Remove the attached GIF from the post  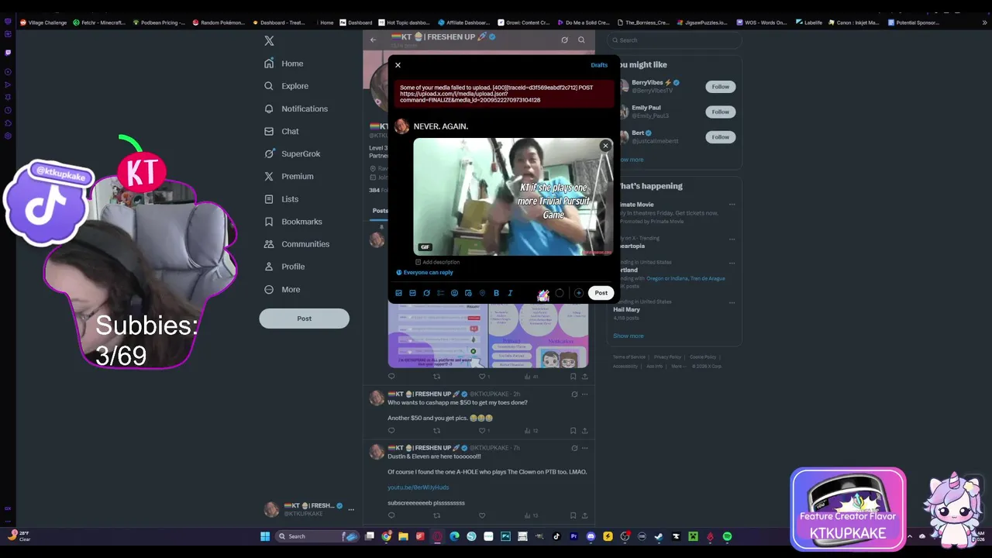point(605,146)
